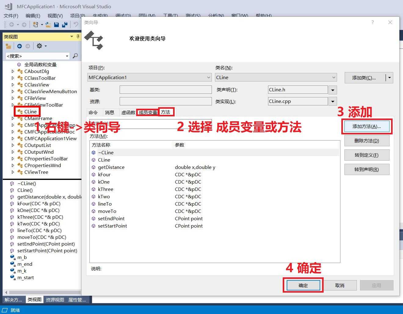Click the Save All icon in toolbar
The height and width of the screenshot is (314, 403).
click(x=64, y=25)
